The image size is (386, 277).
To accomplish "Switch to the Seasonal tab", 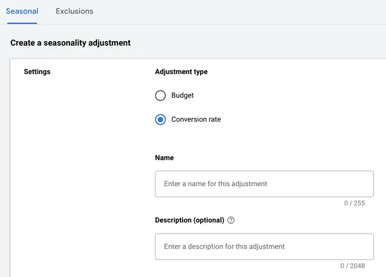I will pos(22,11).
